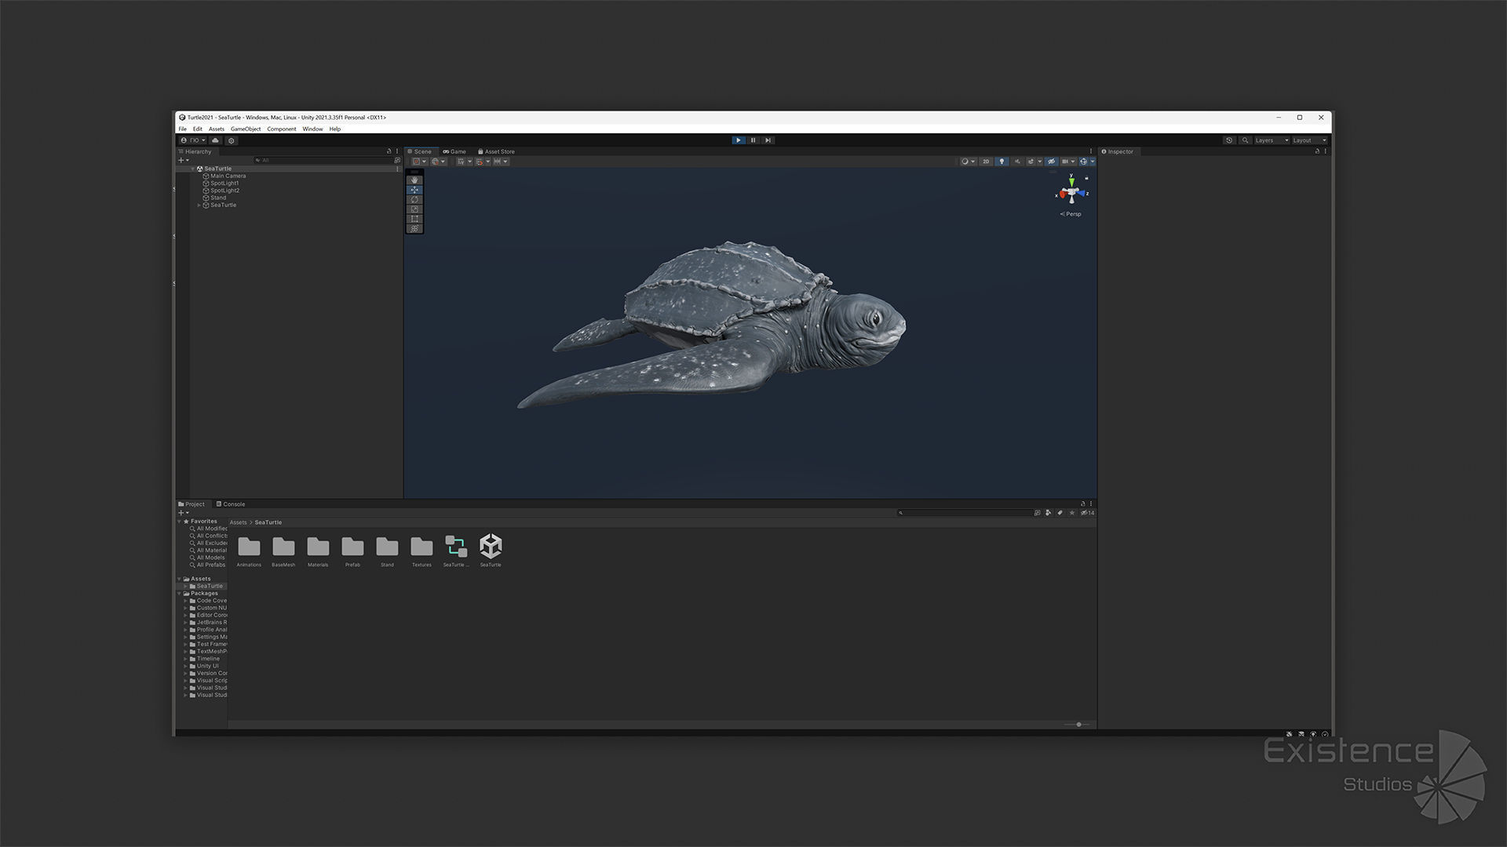Open the Layout dropdown
Screen dimensions: 1507x847
click(1308, 140)
